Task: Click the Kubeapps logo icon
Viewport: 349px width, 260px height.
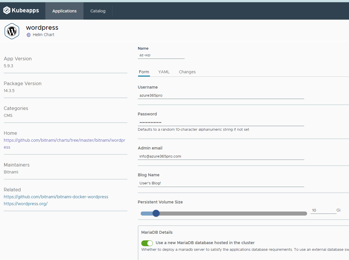Action: pyautogui.click(x=7, y=11)
